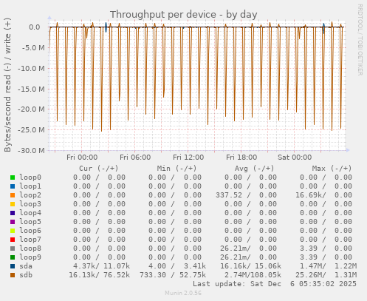The height and width of the screenshot is (301, 367).
Task: Click the Munin 2.0.56 version text
Action: [183, 293]
